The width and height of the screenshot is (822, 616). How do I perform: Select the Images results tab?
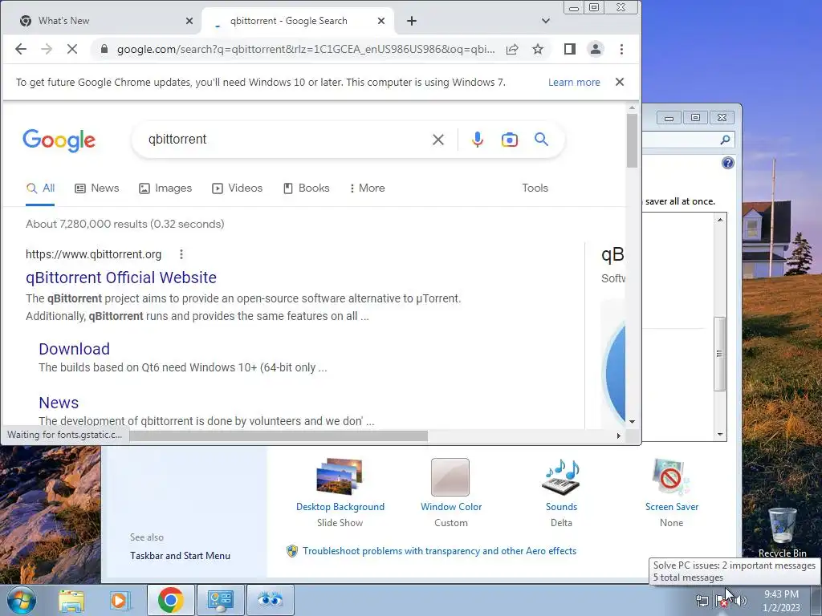pyautogui.click(x=165, y=188)
